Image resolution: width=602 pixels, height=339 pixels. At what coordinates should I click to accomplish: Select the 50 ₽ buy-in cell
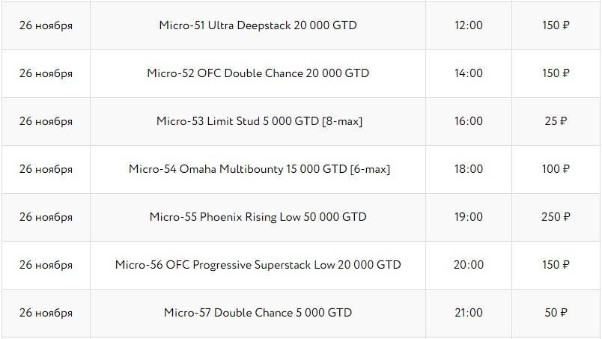[x=556, y=313]
